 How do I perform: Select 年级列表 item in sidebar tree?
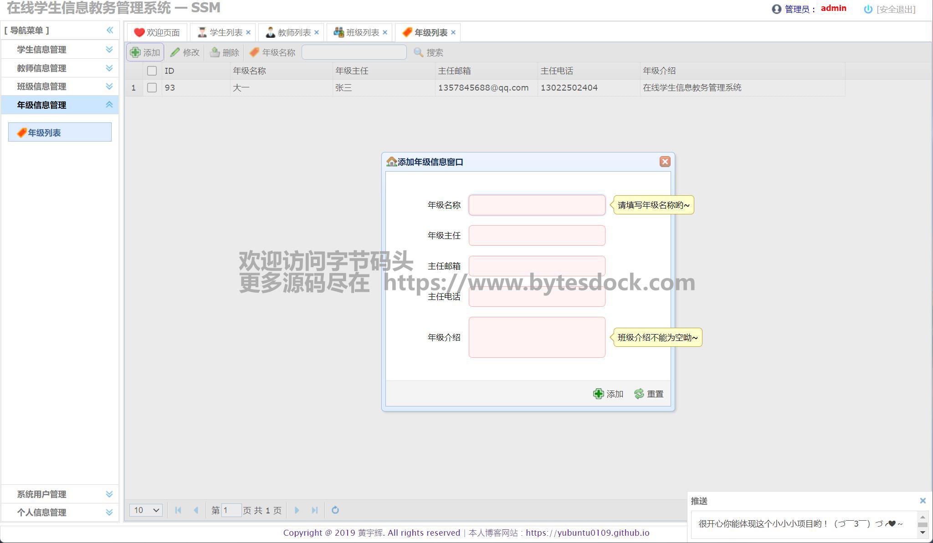pos(44,133)
